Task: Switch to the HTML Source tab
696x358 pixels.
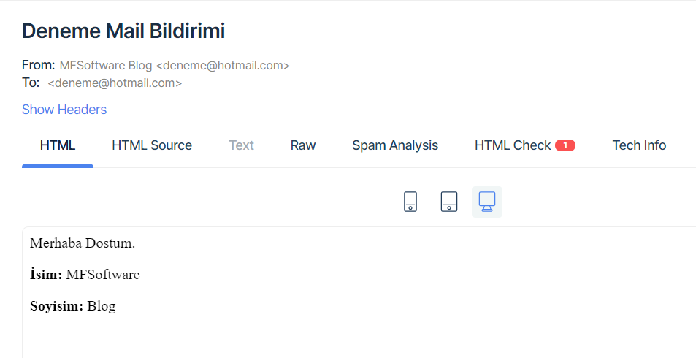Action: tap(152, 145)
